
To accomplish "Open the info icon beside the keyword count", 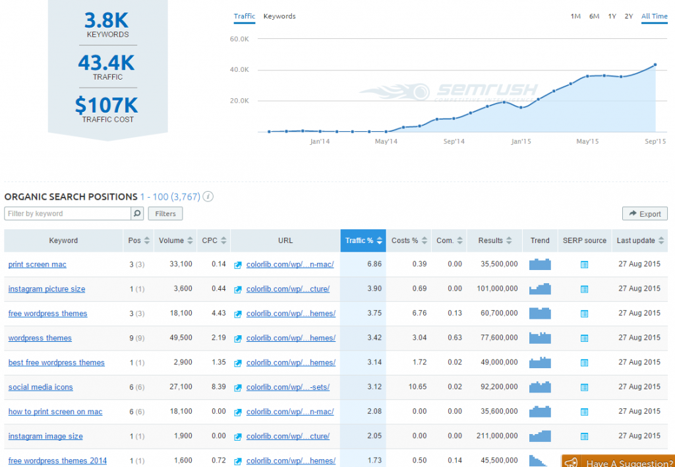I will (208, 196).
